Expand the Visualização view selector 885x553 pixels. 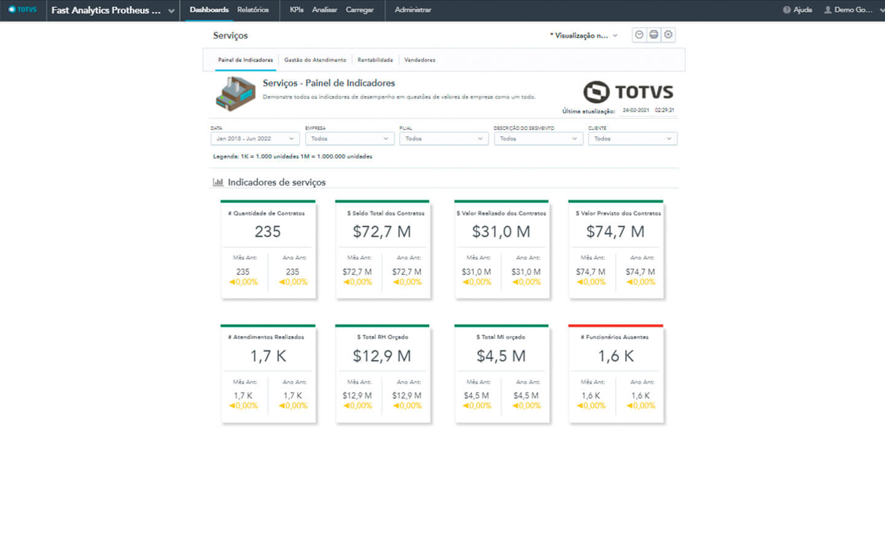pyautogui.click(x=584, y=36)
